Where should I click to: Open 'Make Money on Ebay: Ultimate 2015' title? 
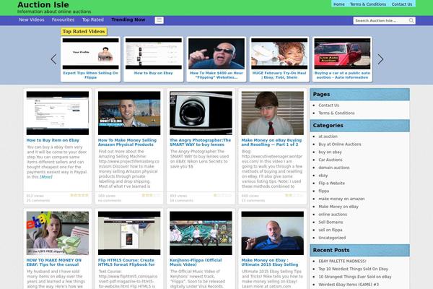pos(270,262)
